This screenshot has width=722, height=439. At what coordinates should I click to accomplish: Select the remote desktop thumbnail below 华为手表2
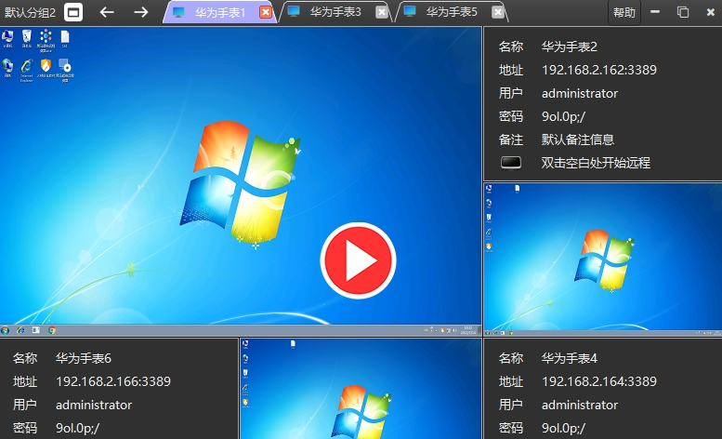[603, 259]
